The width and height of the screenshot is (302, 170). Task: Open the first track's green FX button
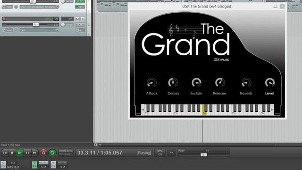pos(79,1)
